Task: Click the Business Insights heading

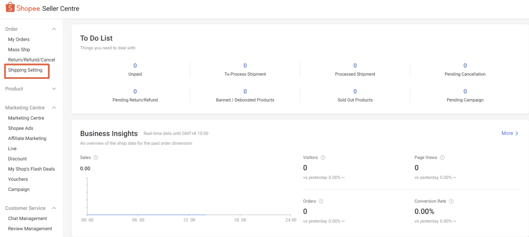Action: click(x=109, y=133)
